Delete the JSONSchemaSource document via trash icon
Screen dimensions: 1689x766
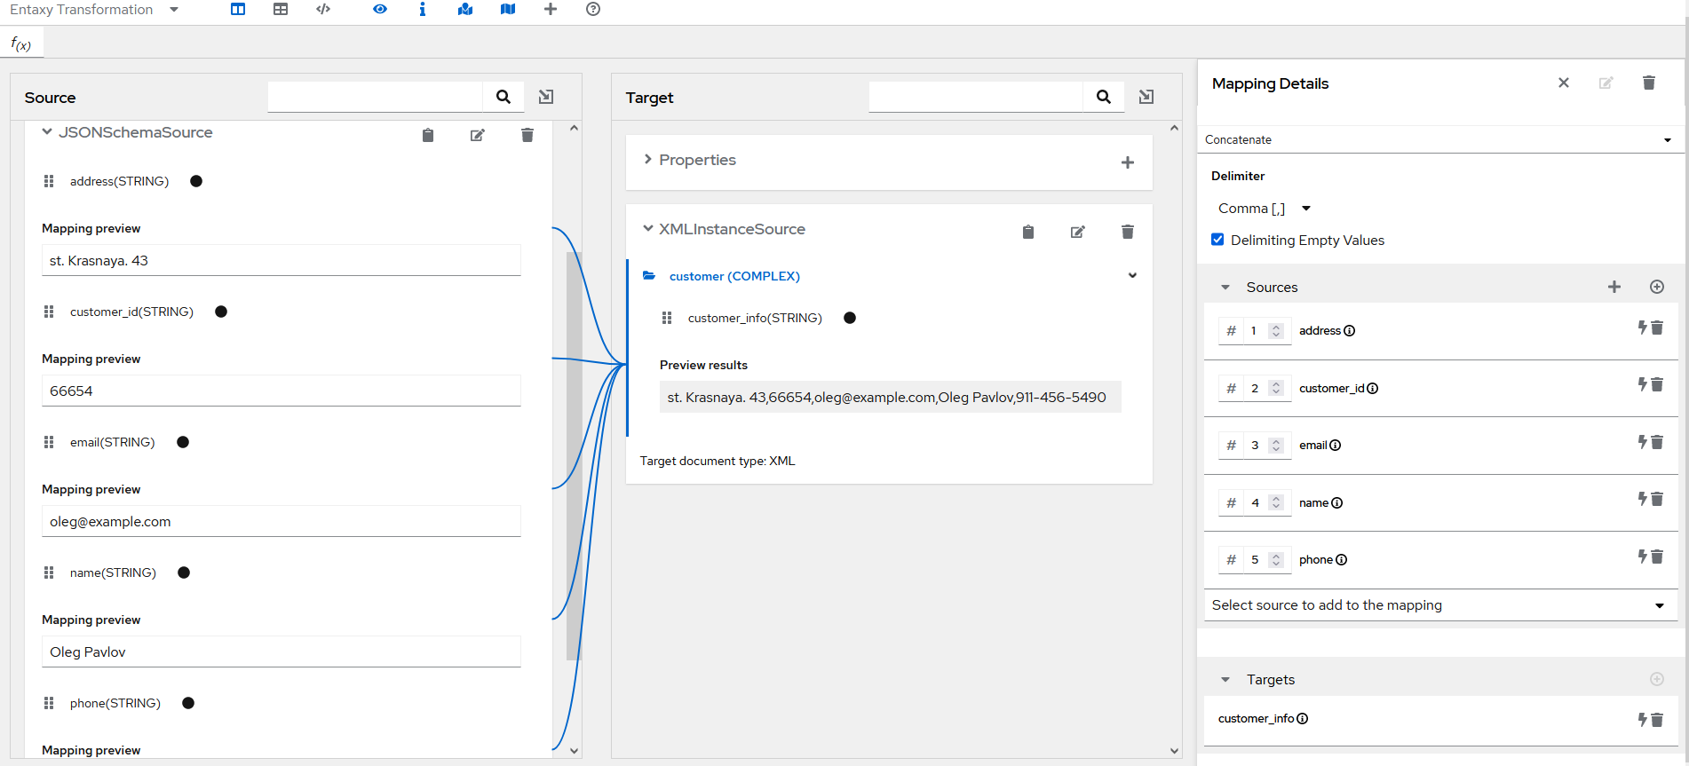[527, 135]
